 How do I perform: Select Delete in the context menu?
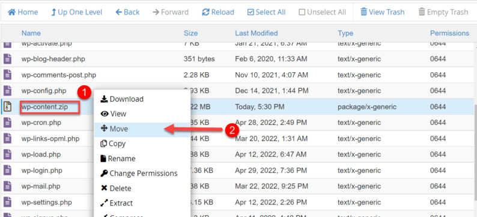(116, 188)
